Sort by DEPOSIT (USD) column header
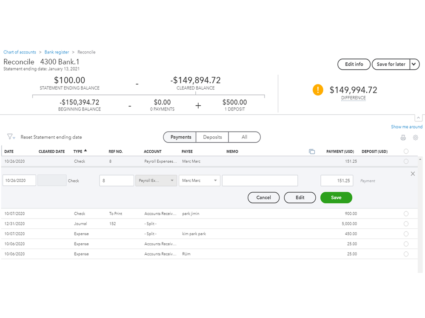Image resolution: width=425 pixels, height=318 pixels. pyautogui.click(x=374, y=152)
